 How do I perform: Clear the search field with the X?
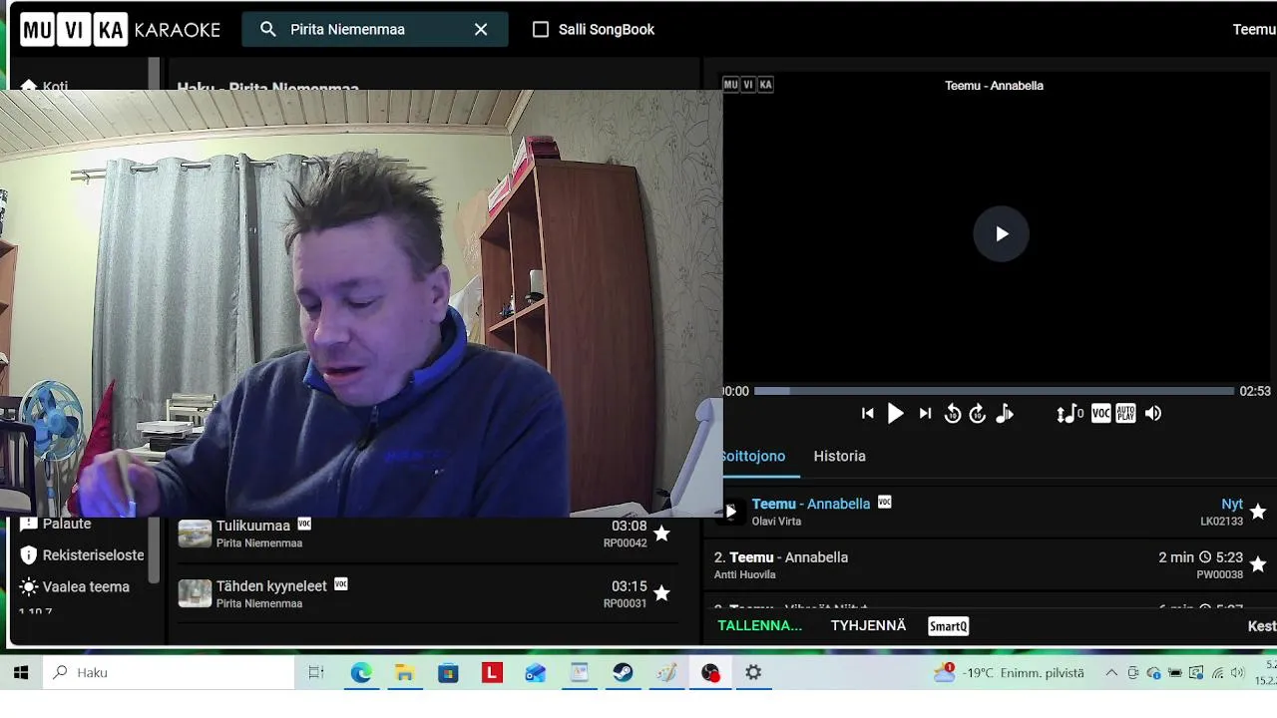[x=481, y=29]
